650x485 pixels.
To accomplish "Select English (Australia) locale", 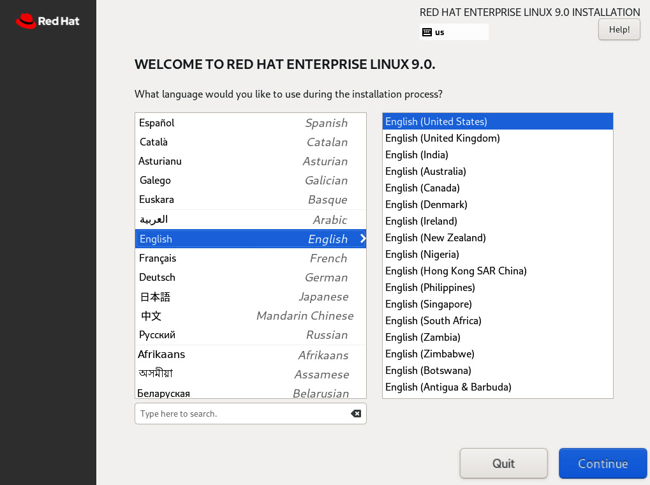I will pyautogui.click(x=498, y=171).
